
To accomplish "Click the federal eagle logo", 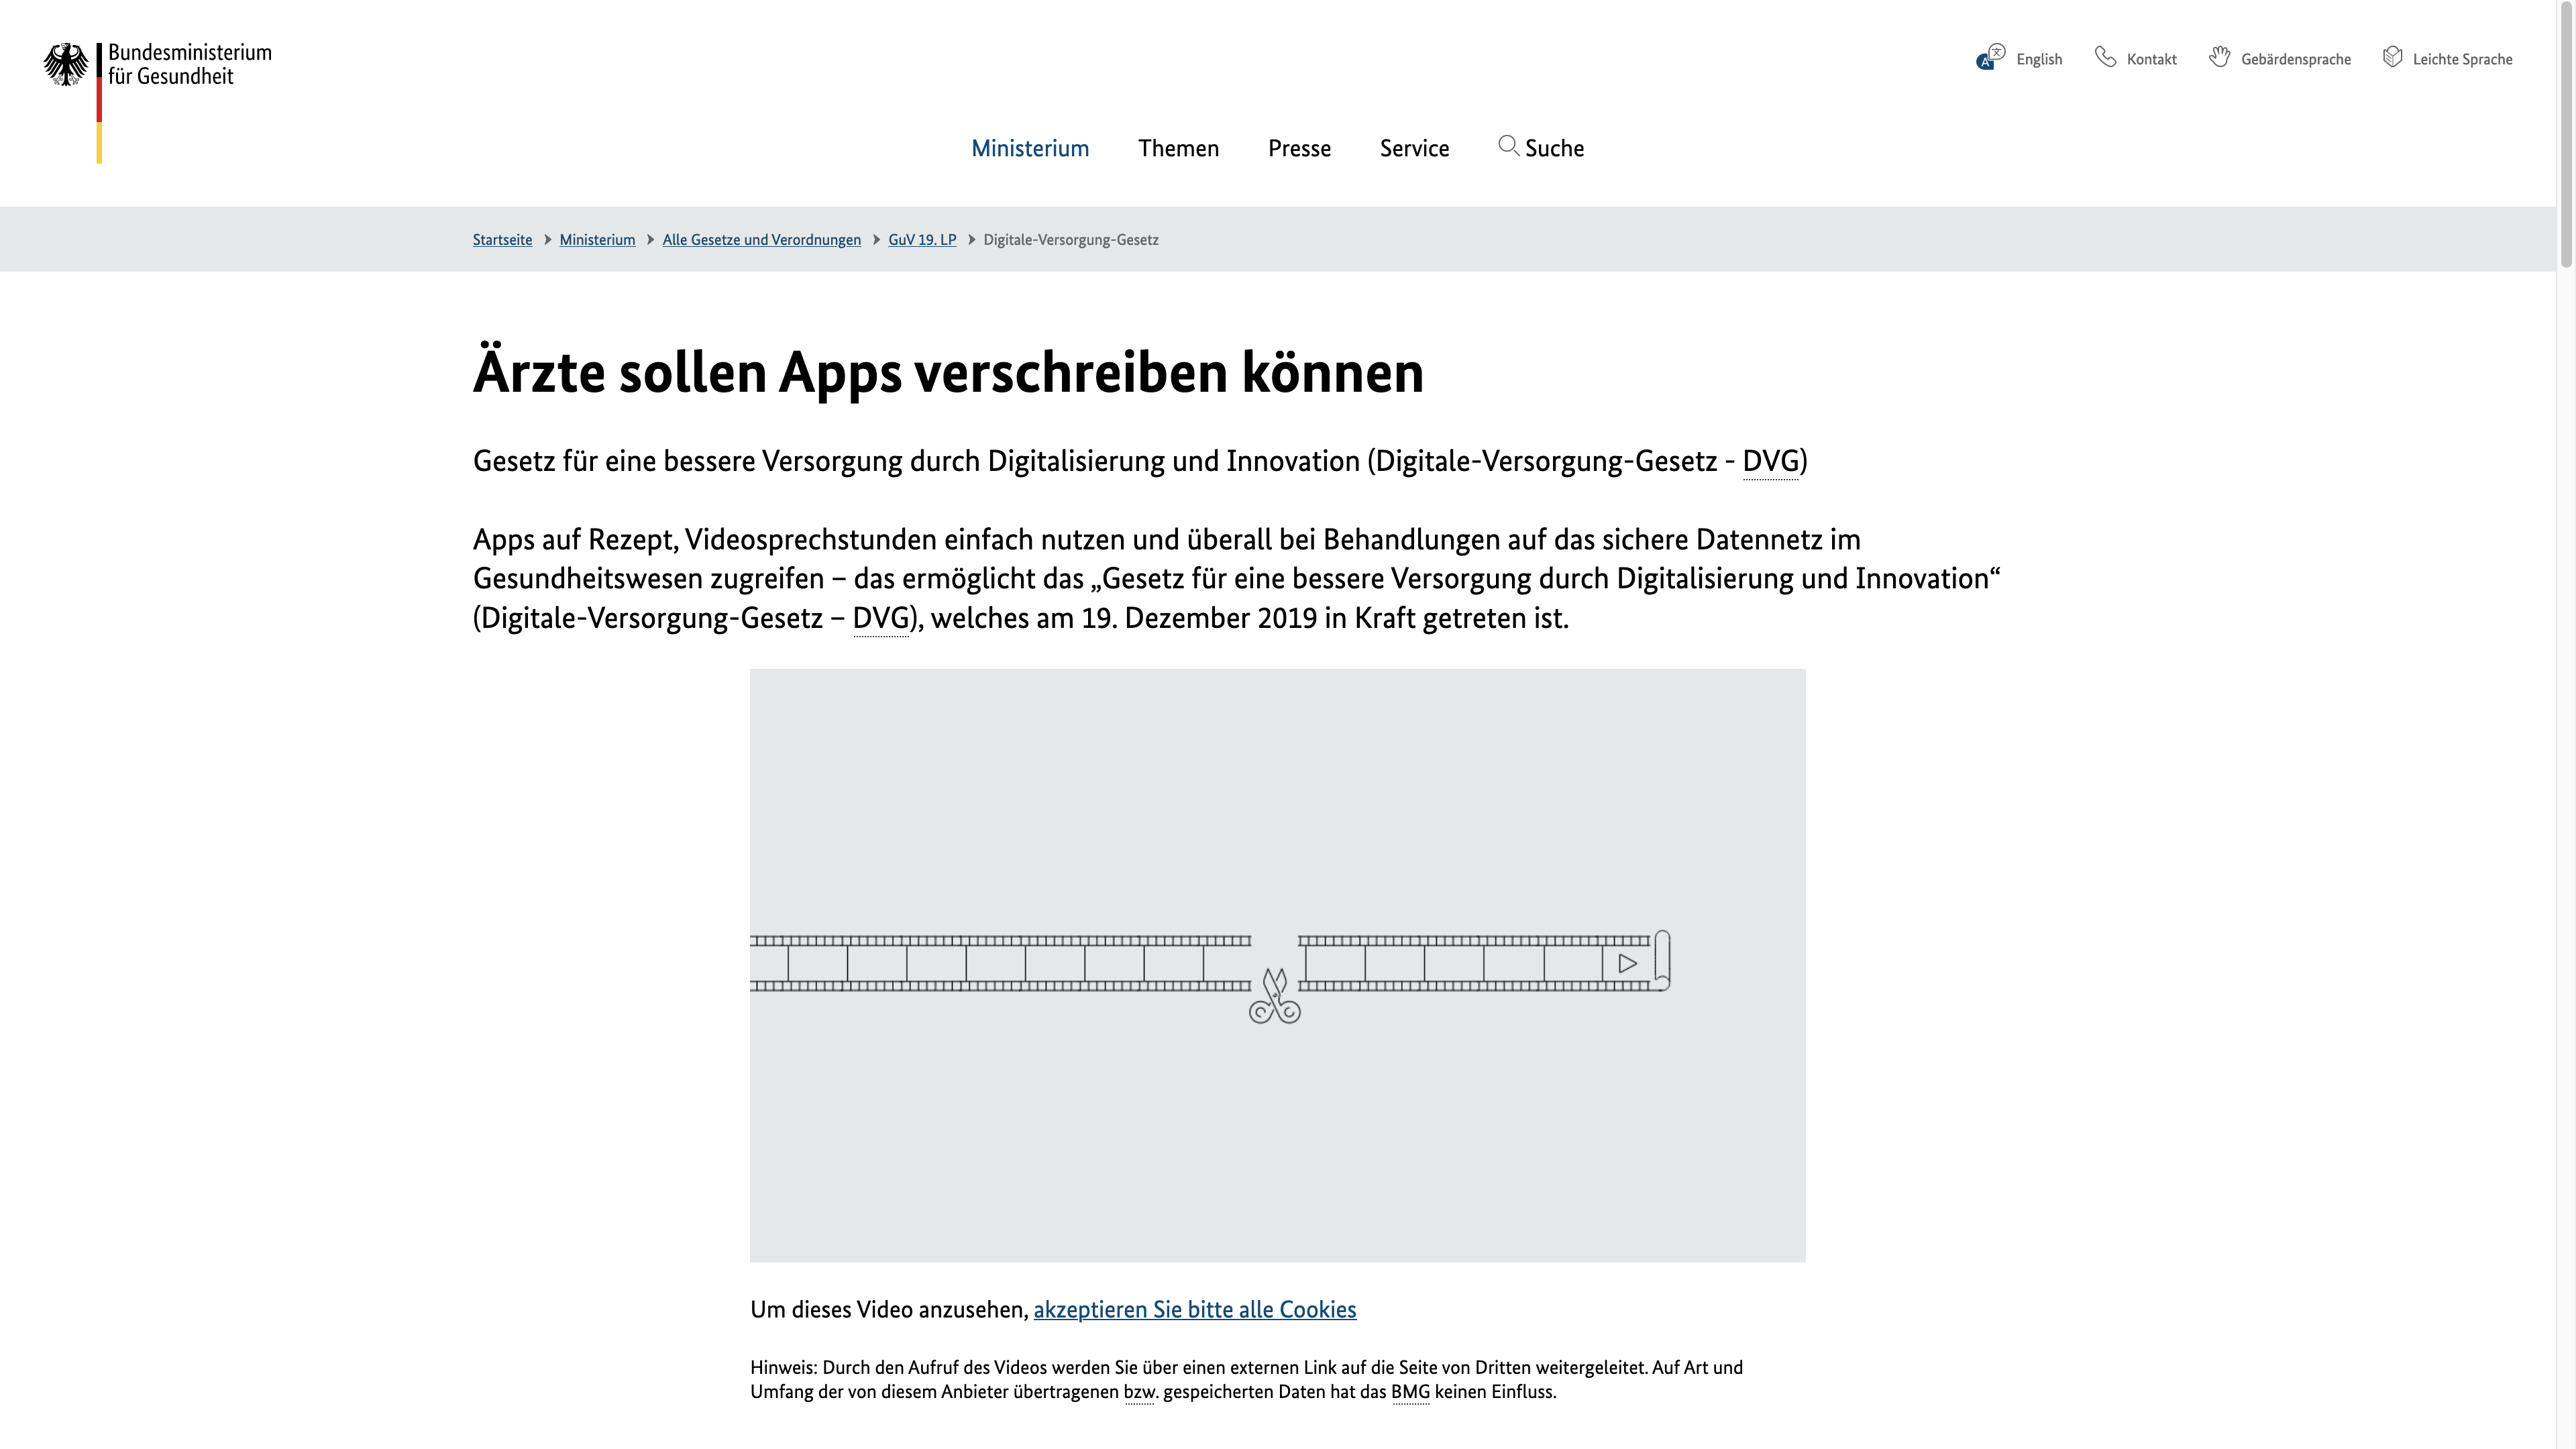I will (66, 64).
